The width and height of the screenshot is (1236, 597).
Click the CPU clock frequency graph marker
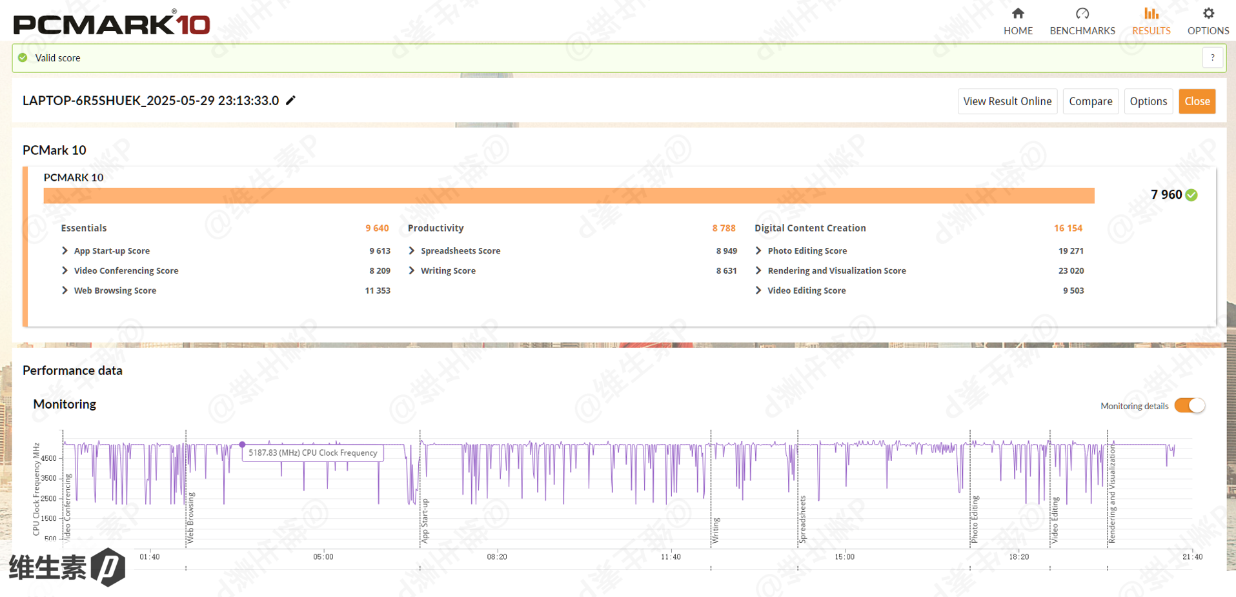(243, 444)
